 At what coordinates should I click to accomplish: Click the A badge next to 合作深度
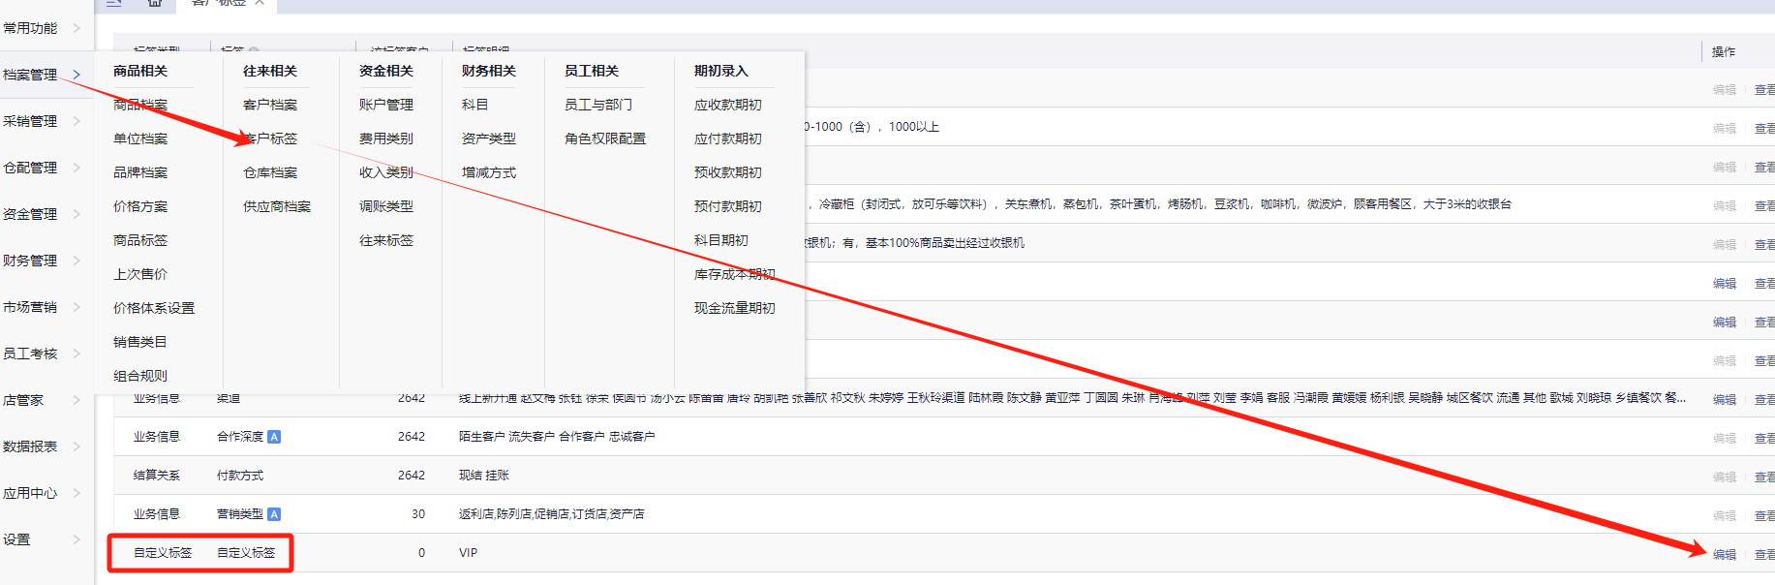point(274,437)
